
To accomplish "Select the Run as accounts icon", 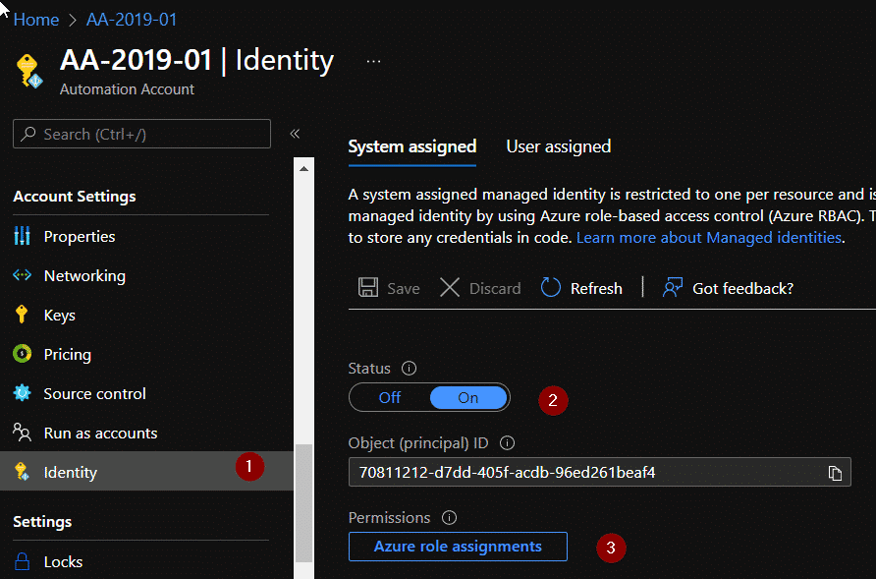I will [22, 433].
